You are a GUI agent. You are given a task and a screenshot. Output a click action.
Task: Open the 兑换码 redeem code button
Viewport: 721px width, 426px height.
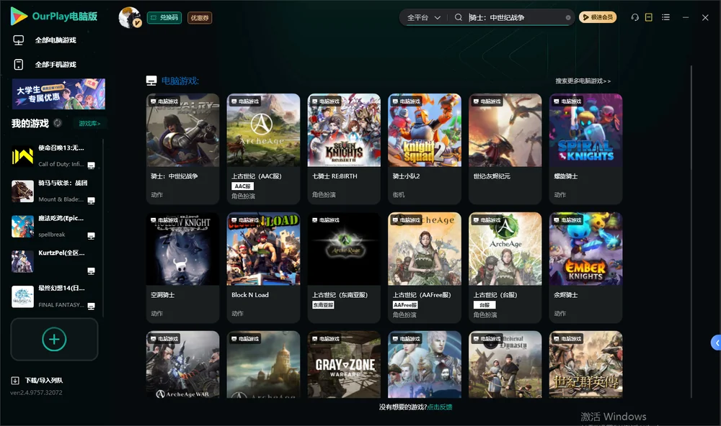pos(164,18)
